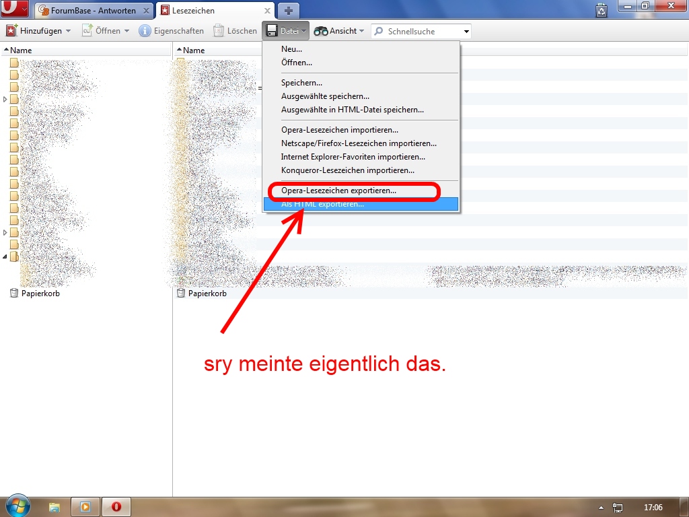The width and height of the screenshot is (689, 517).
Task: Choose Ausgewählte in HTML-Datei speichern...
Action: [361, 110]
